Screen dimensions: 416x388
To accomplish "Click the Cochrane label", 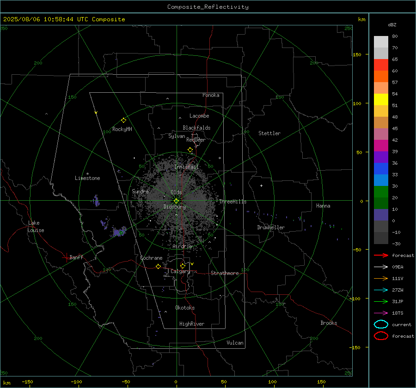I will (151, 258).
